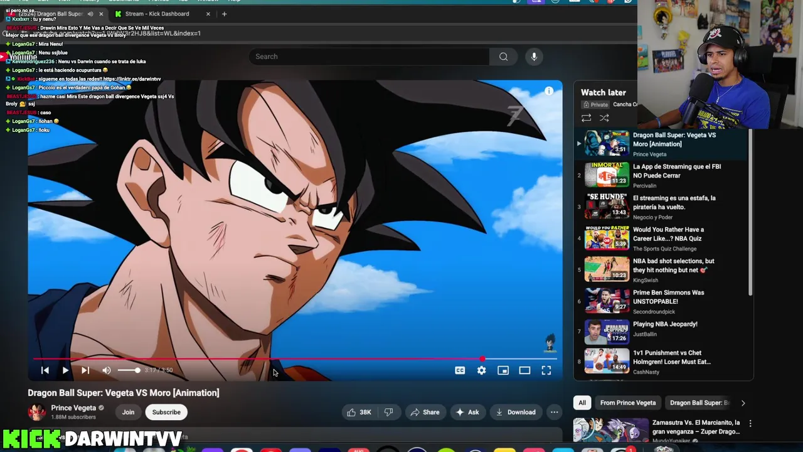Select the All filter chip

582,403
